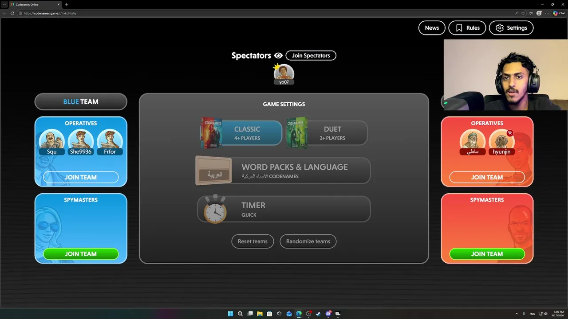Join blue team as operative

coord(81,177)
